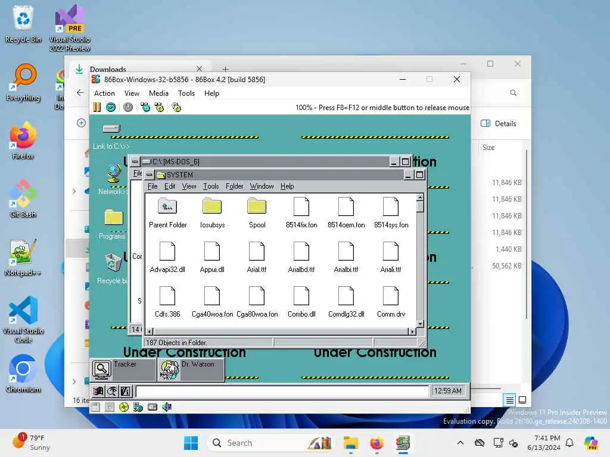Select the Programs folder on guest desktop
This screenshot has height=457, width=610.
click(113, 224)
